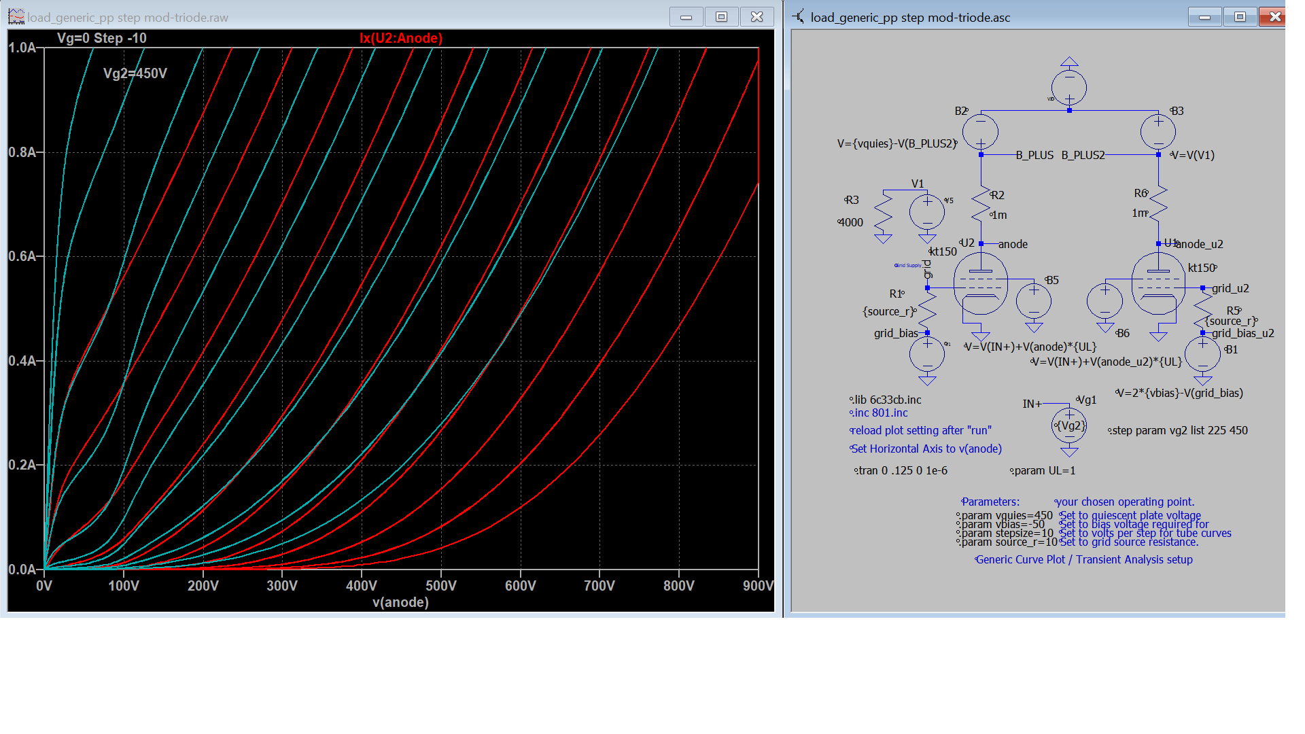Click the .lib 6c33cb.inc directive
This screenshot has height=734, width=1305.
886,400
